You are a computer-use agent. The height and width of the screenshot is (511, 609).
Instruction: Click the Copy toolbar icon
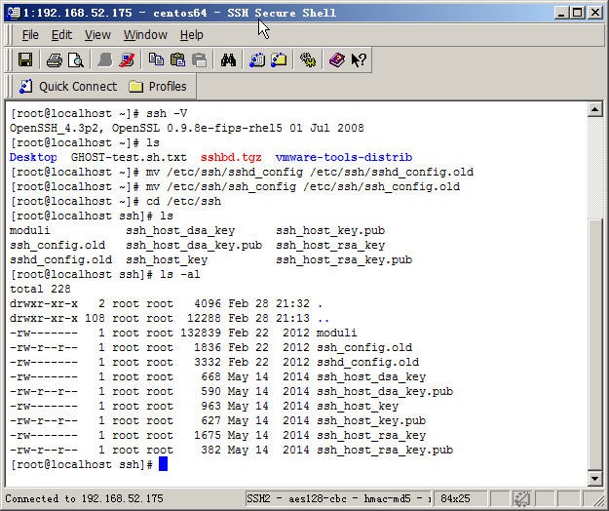(156, 59)
